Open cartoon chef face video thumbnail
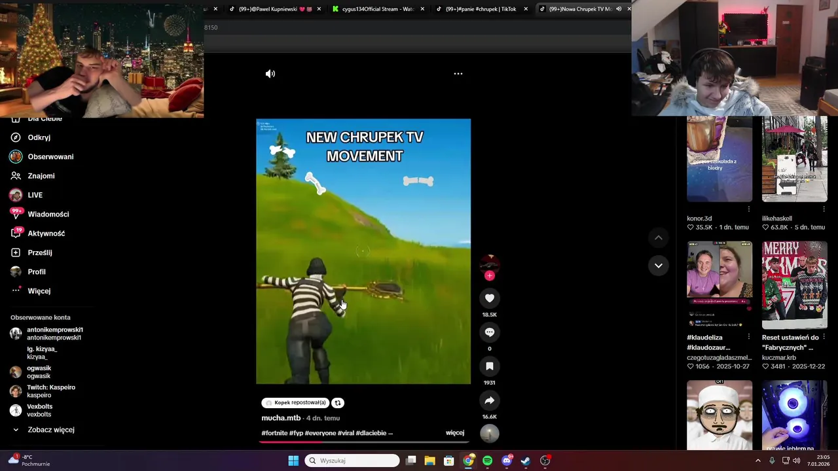 coord(720,415)
